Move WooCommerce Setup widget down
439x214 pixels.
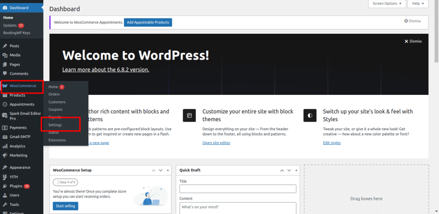point(161,170)
